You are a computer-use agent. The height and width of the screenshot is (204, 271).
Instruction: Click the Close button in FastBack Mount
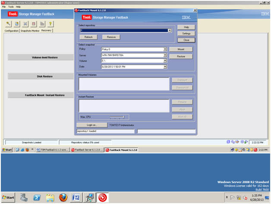tap(186, 40)
